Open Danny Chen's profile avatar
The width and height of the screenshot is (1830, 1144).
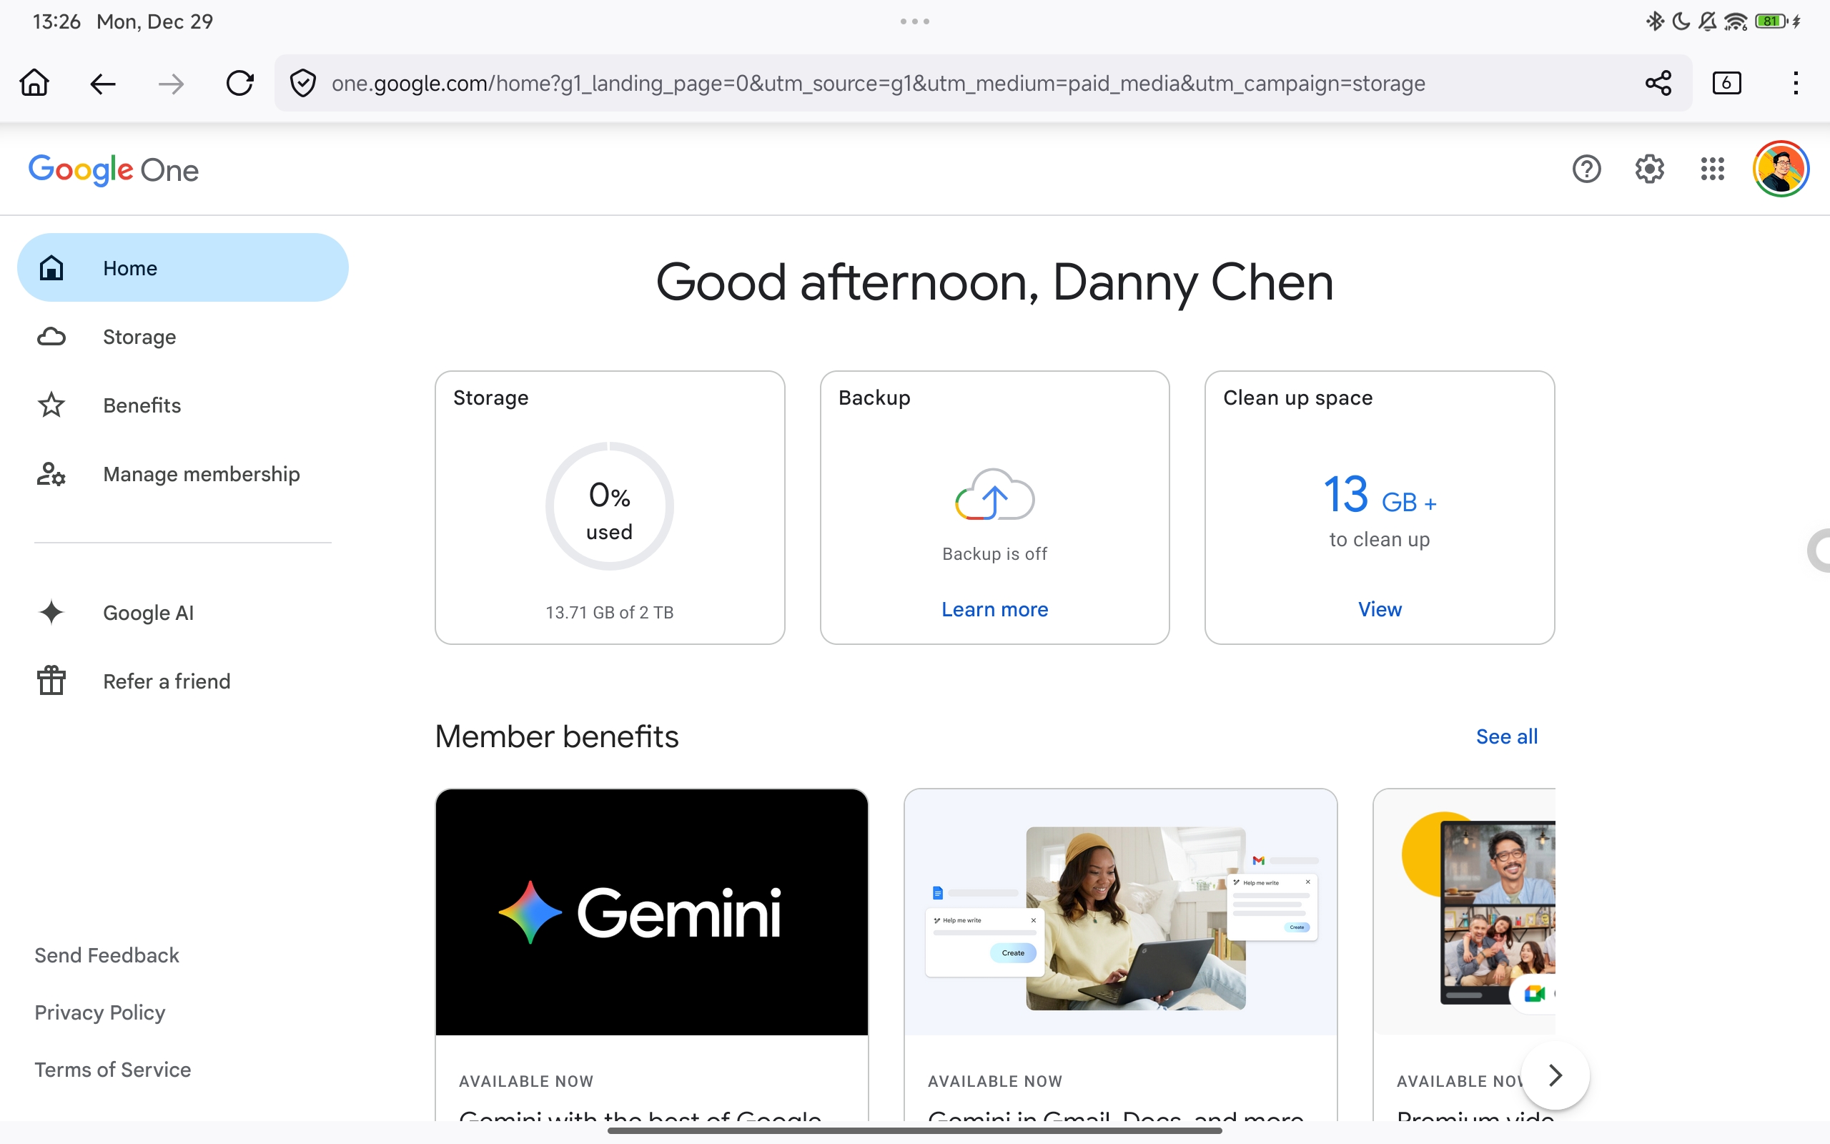pyautogui.click(x=1781, y=168)
